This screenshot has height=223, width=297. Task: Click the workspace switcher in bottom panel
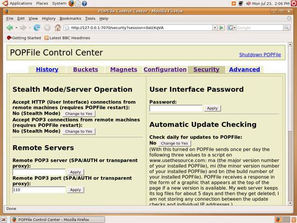coord(282,220)
